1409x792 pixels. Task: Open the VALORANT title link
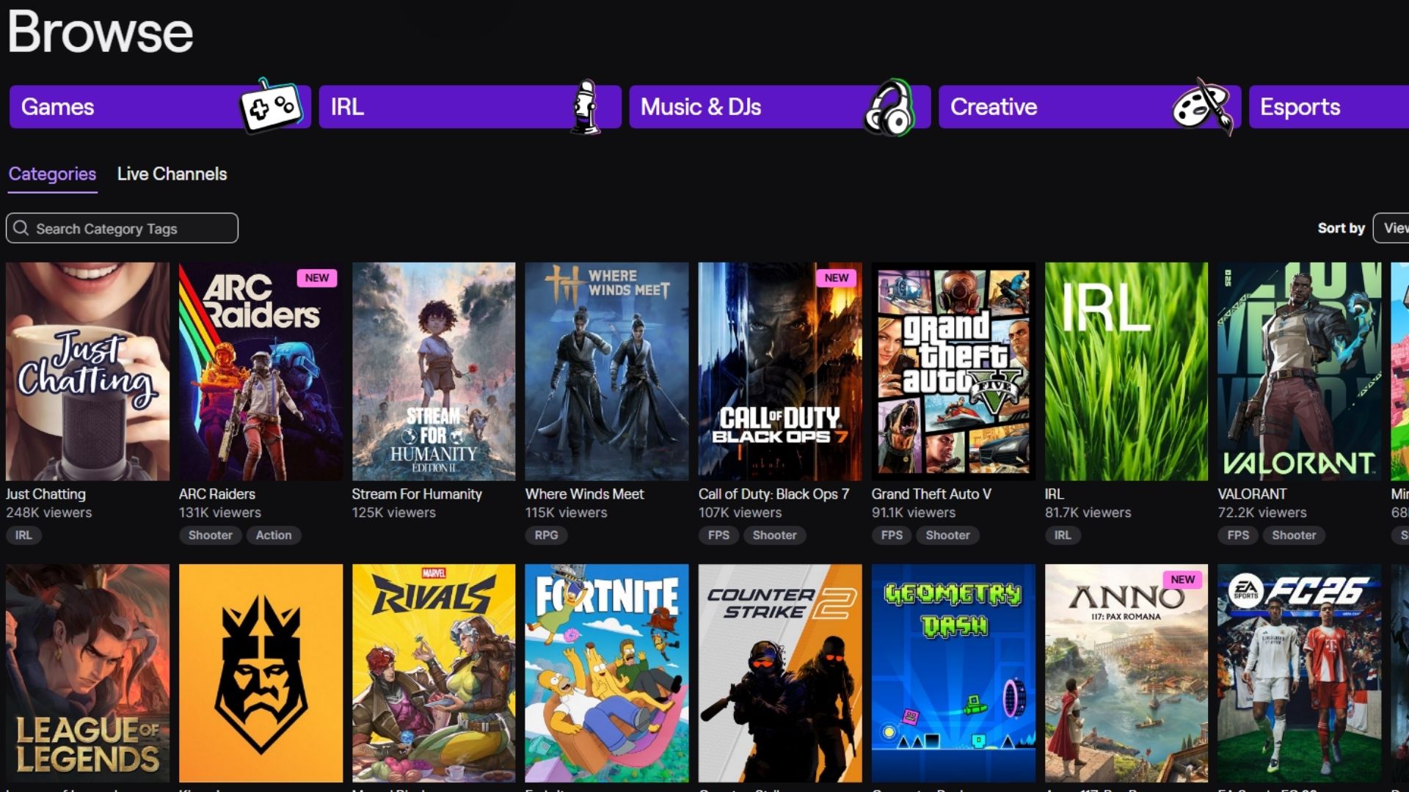(1251, 494)
